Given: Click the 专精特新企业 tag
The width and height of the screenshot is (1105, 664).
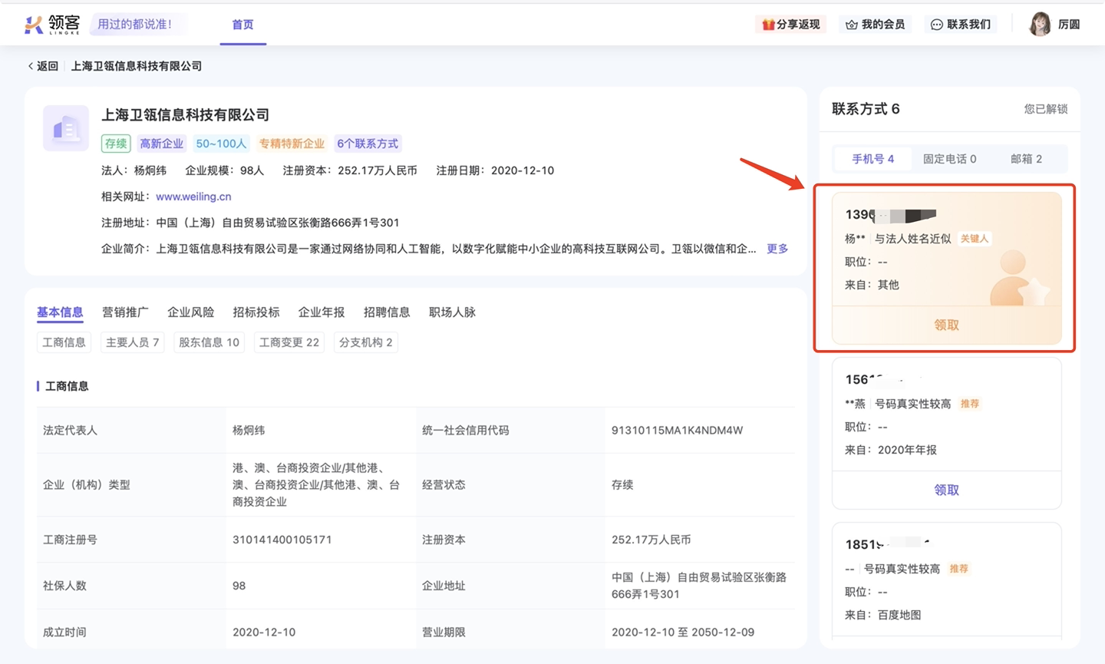Looking at the screenshot, I should [x=292, y=144].
